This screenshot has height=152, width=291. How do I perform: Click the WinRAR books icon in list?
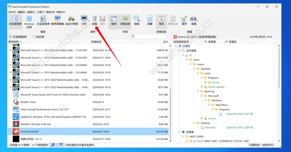pos(16,124)
